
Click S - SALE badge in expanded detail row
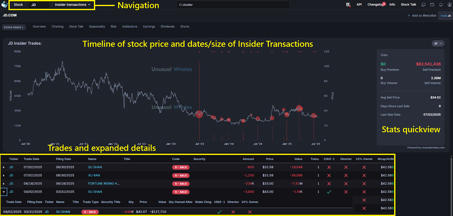[x=90, y=212]
